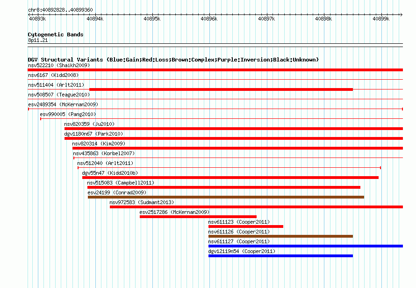The height and width of the screenshot is (288, 416).
Task: Select the dgv12119n54 blue gain bar
Action: pyautogui.click(x=281, y=256)
